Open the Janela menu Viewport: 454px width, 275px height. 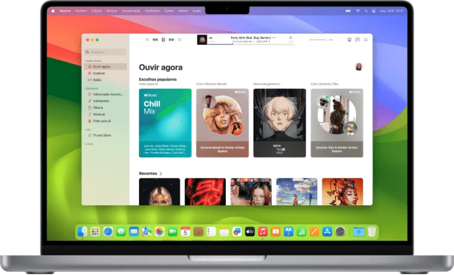(183, 11)
